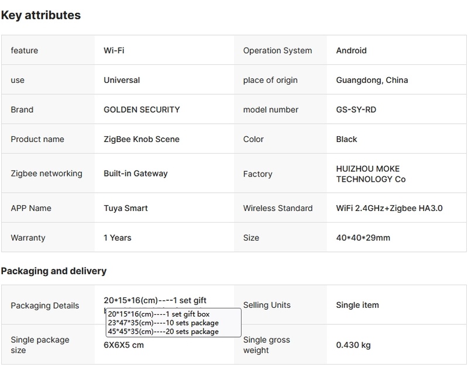Select the Guangdong, China origin value
The height and width of the screenshot is (371, 468).
[371, 80]
